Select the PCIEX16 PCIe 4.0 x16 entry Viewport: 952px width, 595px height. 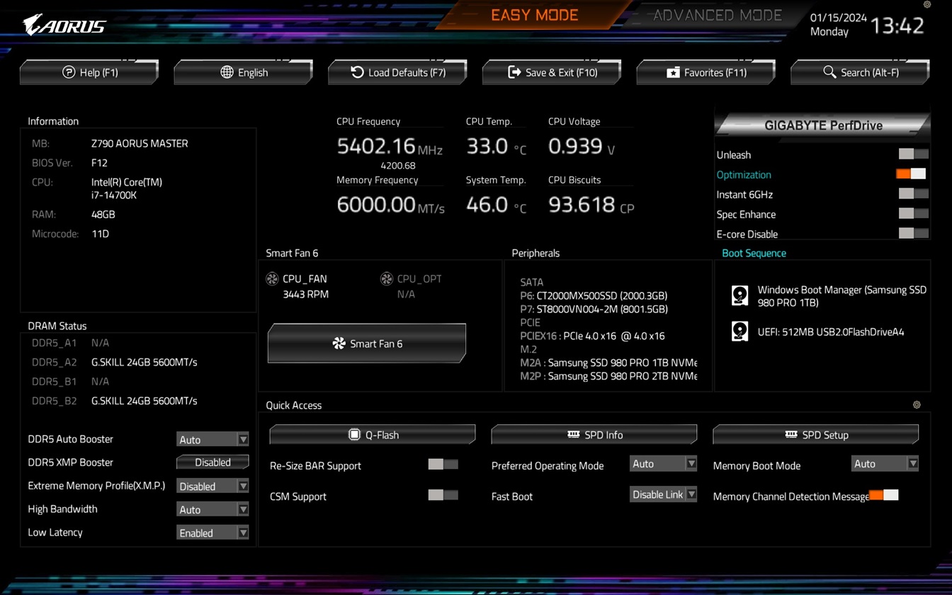click(x=592, y=336)
